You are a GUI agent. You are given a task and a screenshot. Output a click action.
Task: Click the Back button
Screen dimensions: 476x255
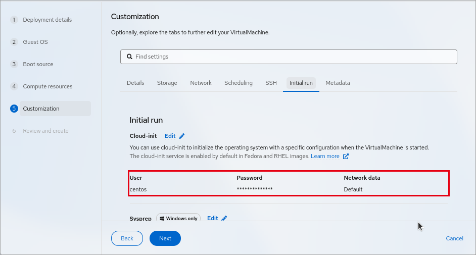(x=127, y=238)
